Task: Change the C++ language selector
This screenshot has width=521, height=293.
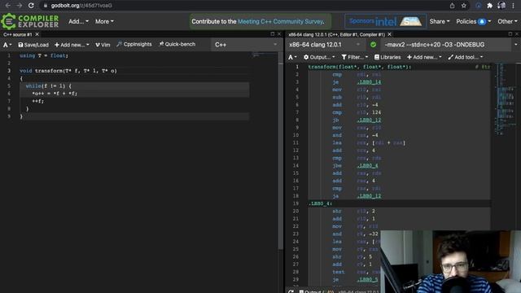Action: pos(245,45)
